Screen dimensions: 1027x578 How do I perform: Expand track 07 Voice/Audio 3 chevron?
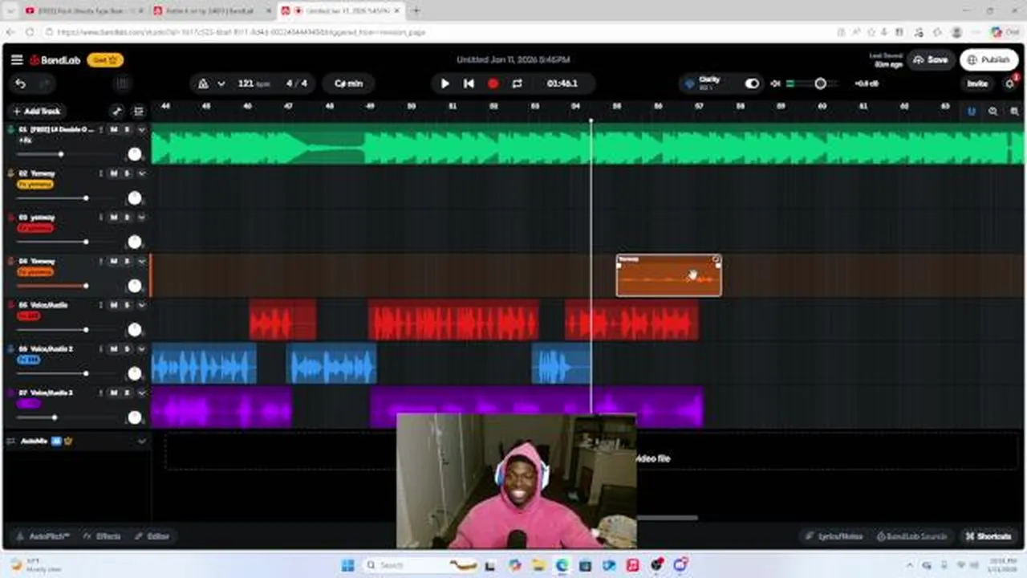click(x=142, y=393)
